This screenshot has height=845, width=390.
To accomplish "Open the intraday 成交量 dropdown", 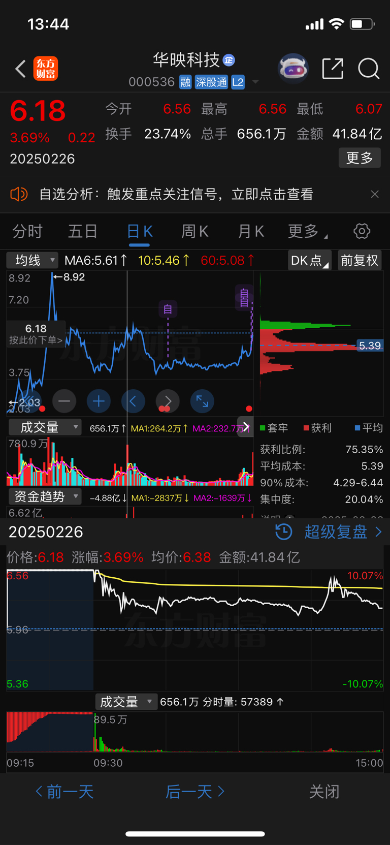I will click(x=126, y=702).
